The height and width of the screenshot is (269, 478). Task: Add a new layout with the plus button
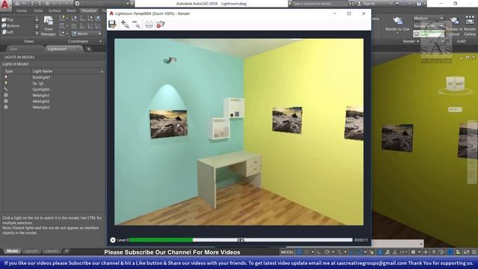coord(66,251)
